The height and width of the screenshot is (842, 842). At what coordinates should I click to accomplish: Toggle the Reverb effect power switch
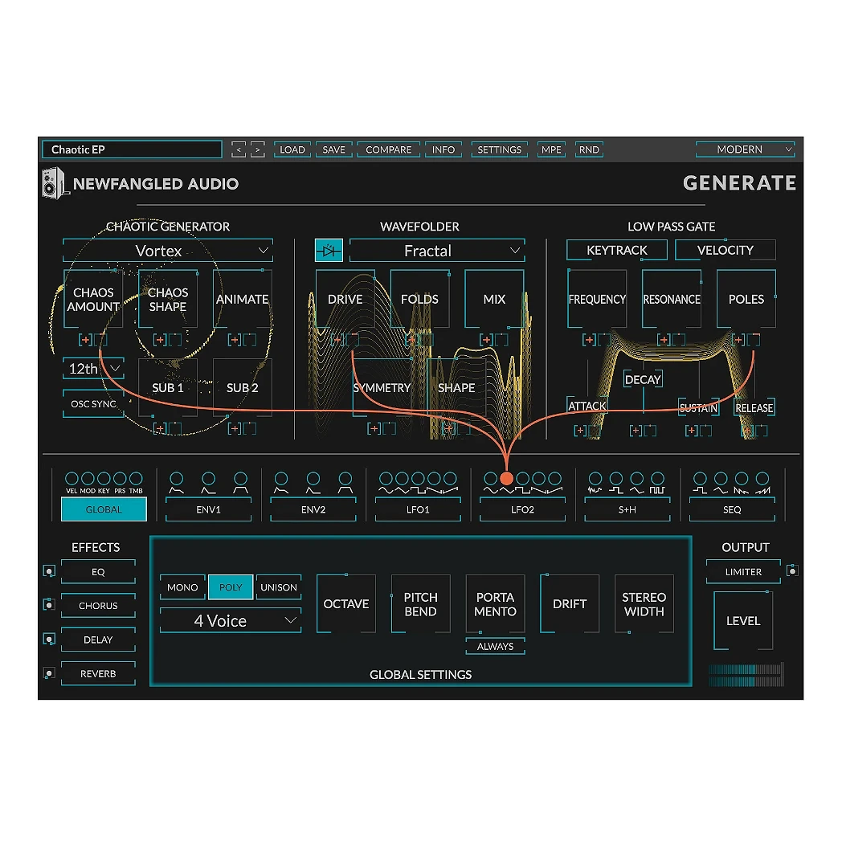[49, 672]
